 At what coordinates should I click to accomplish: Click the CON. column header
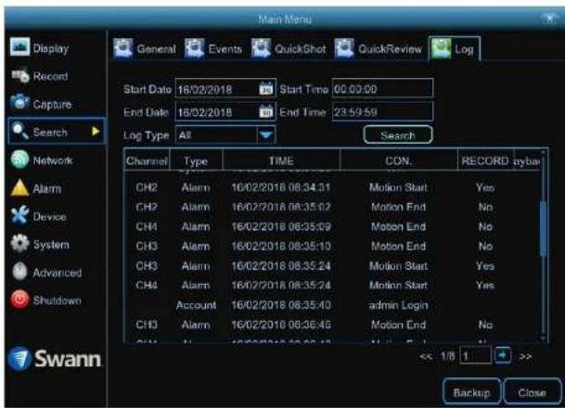pos(398,160)
